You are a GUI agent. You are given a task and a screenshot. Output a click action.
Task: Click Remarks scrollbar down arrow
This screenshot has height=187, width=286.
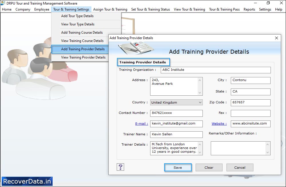(x=268, y=152)
